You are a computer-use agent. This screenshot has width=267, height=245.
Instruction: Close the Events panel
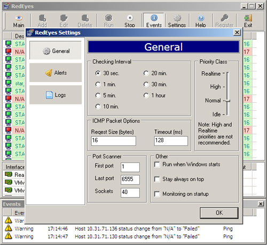tap(261, 204)
